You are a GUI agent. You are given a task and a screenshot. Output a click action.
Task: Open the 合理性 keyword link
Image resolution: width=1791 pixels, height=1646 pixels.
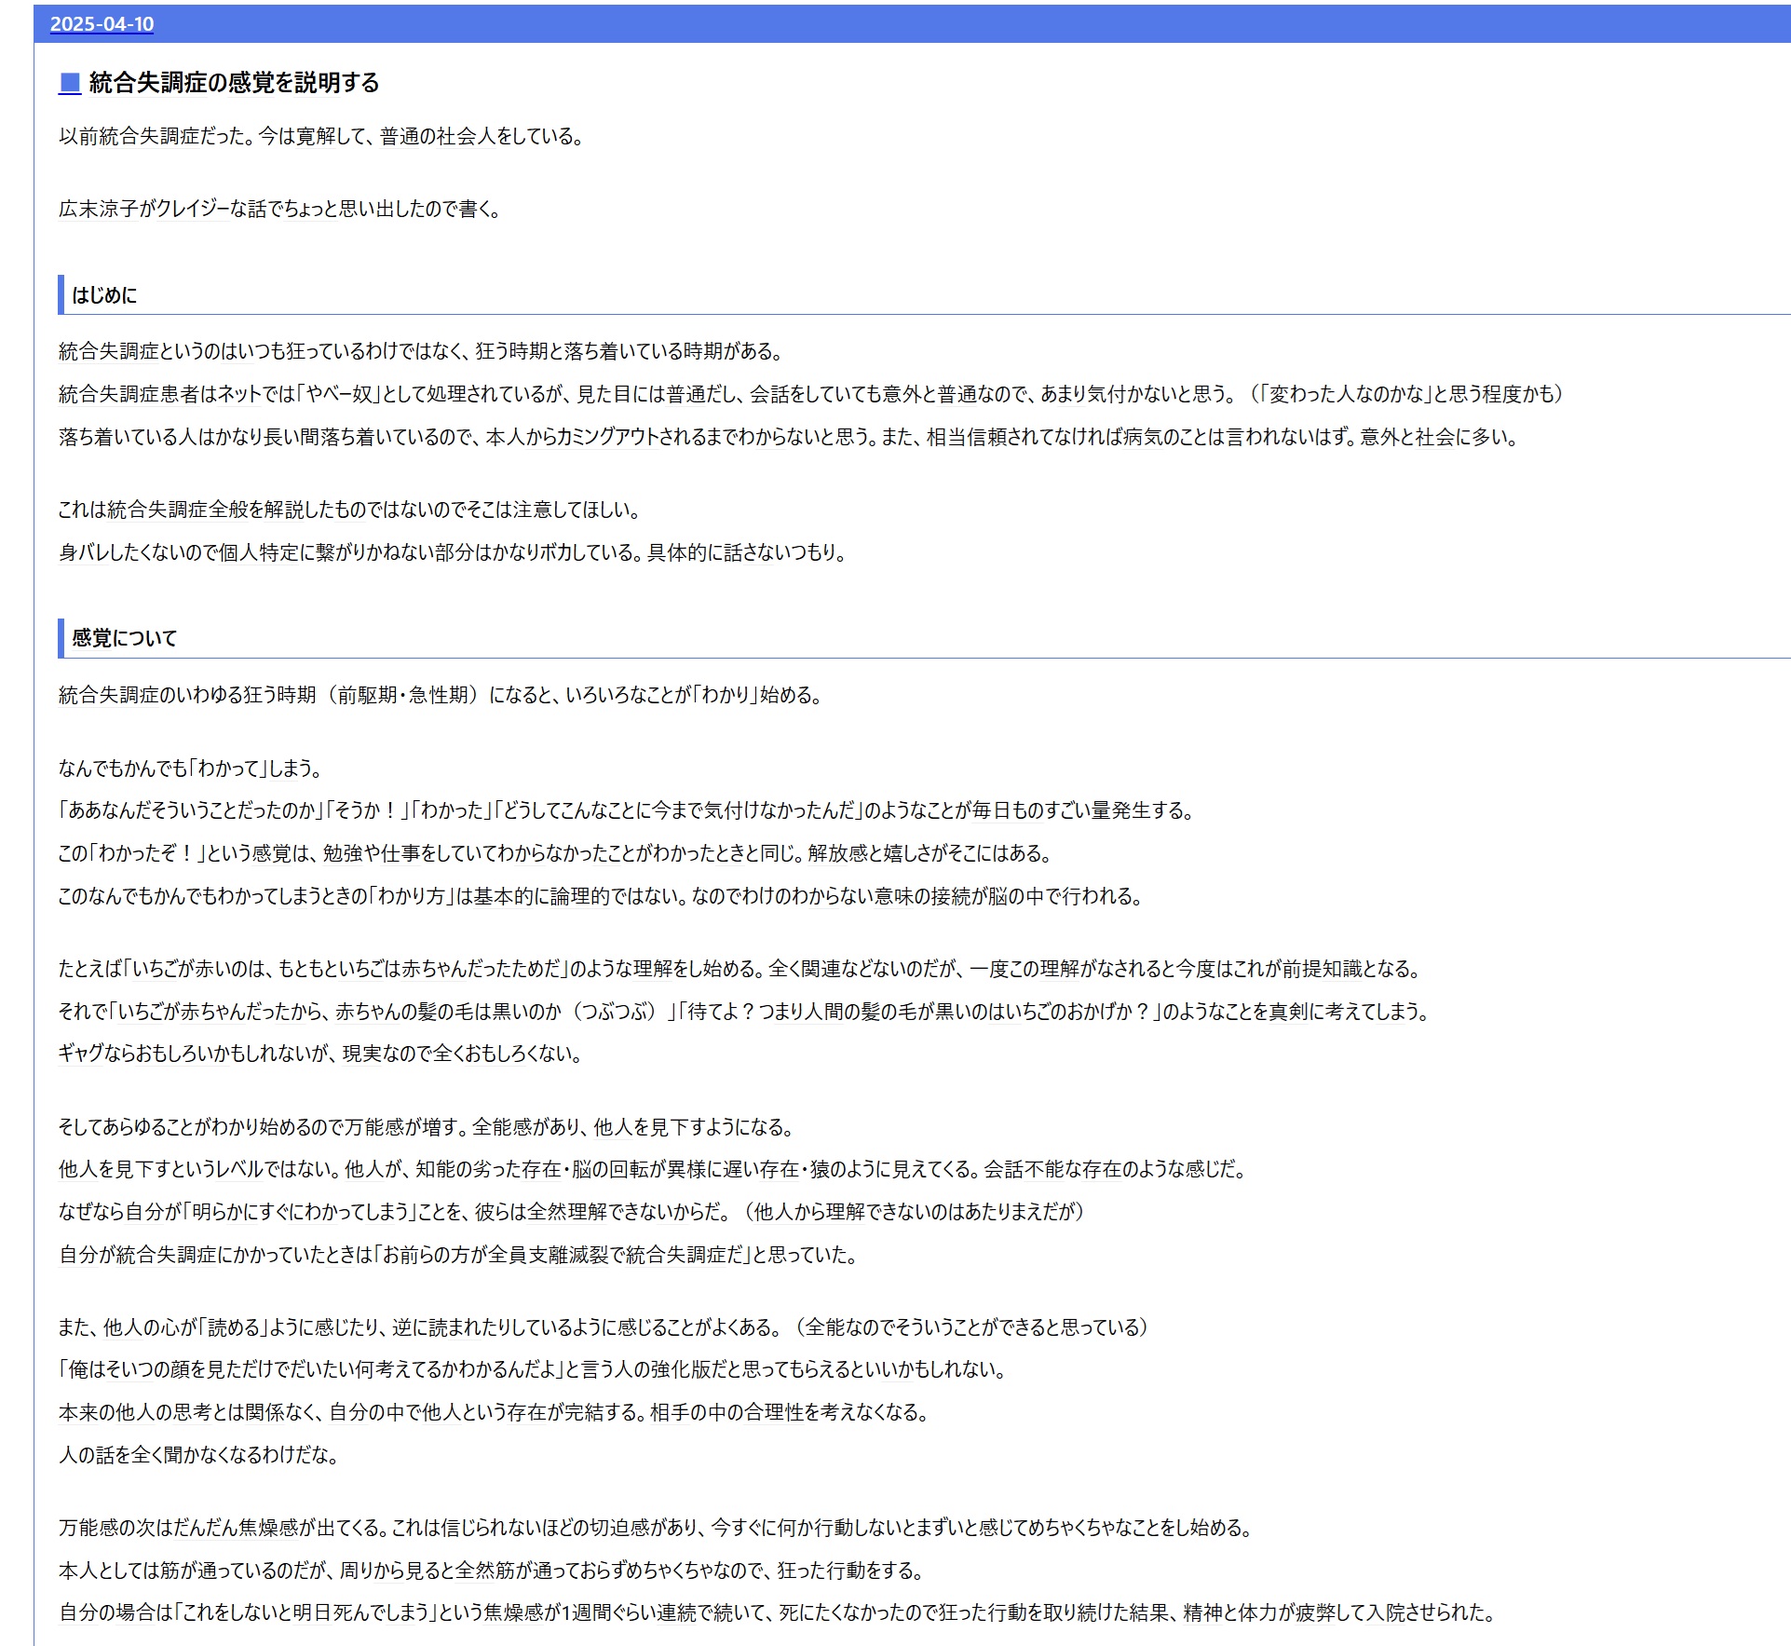click(x=773, y=1412)
